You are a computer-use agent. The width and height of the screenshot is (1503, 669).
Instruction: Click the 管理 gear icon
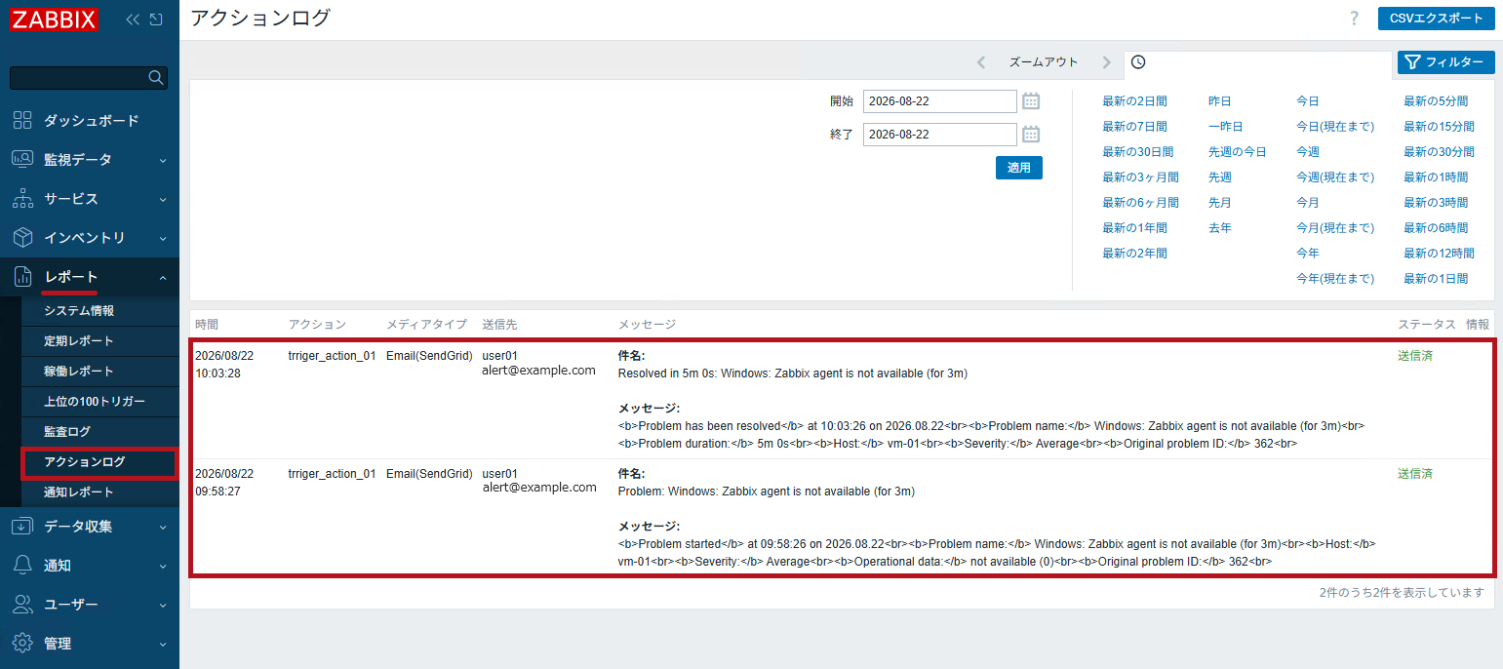22,643
